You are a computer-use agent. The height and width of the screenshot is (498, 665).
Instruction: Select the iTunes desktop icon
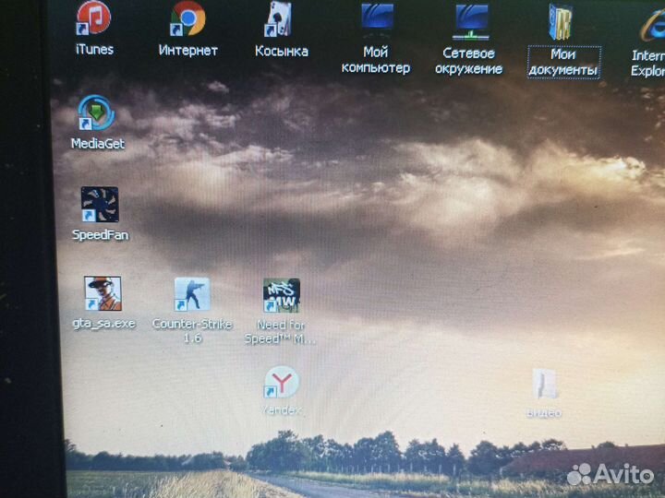(93, 18)
